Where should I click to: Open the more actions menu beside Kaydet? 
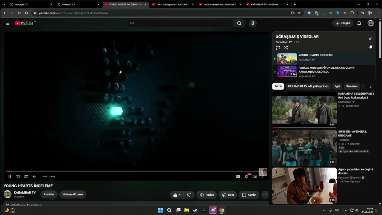click(x=265, y=195)
